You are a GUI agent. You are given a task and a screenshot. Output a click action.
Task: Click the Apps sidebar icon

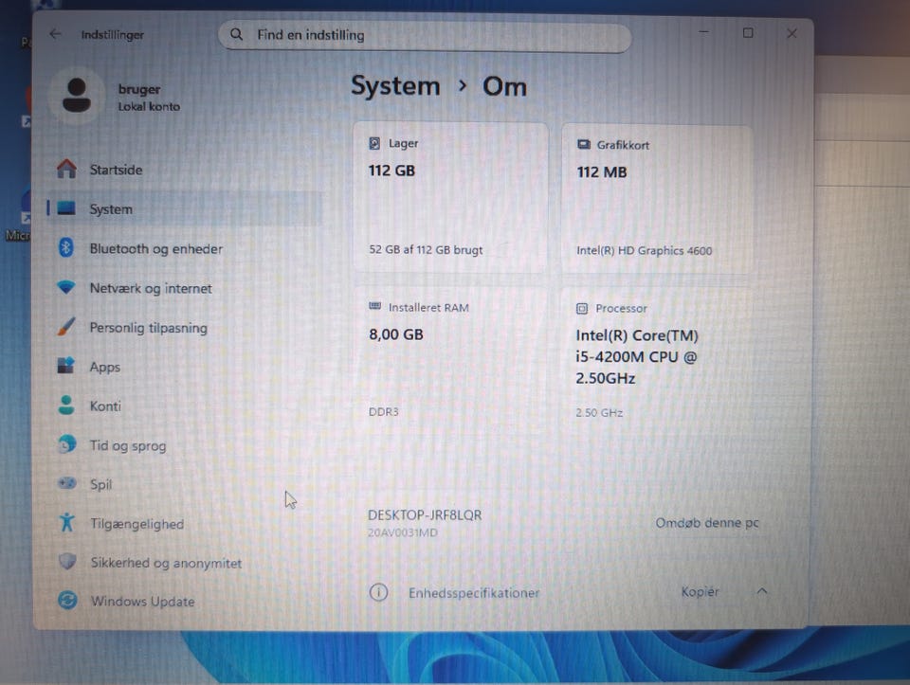66,366
